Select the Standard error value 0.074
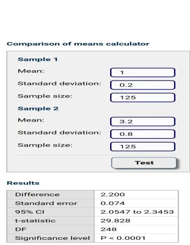 coord(113,203)
